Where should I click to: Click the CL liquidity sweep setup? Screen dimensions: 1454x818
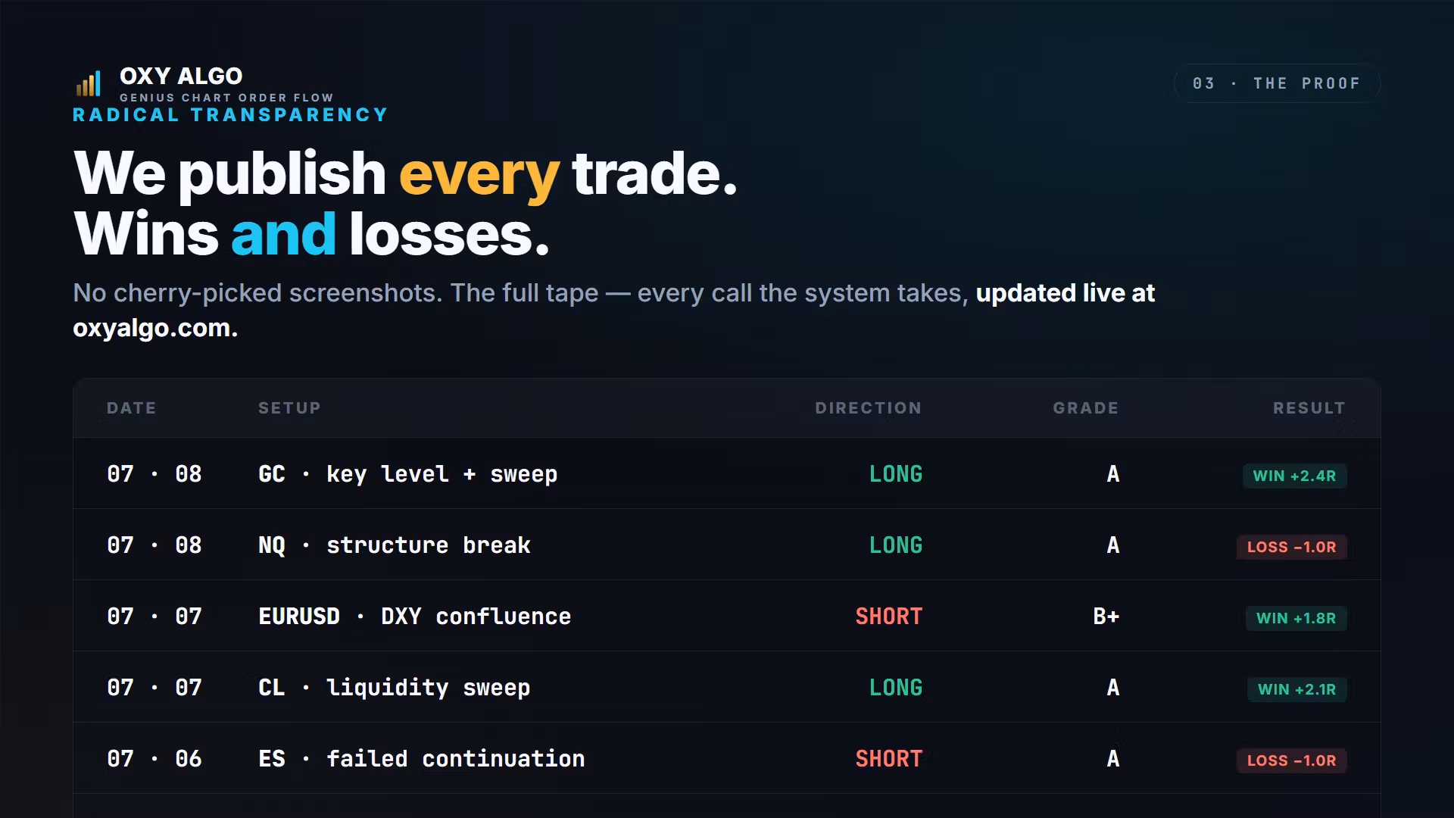click(395, 688)
